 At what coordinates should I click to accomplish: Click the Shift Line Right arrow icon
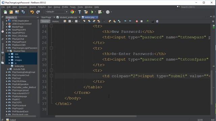[130, 21]
